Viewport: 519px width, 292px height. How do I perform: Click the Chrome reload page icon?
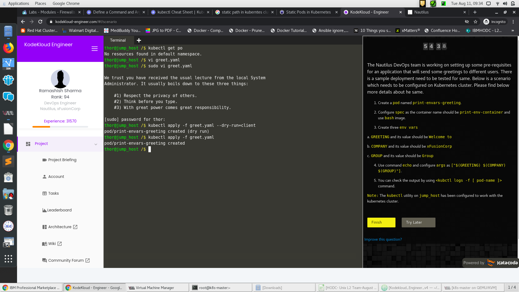40,22
